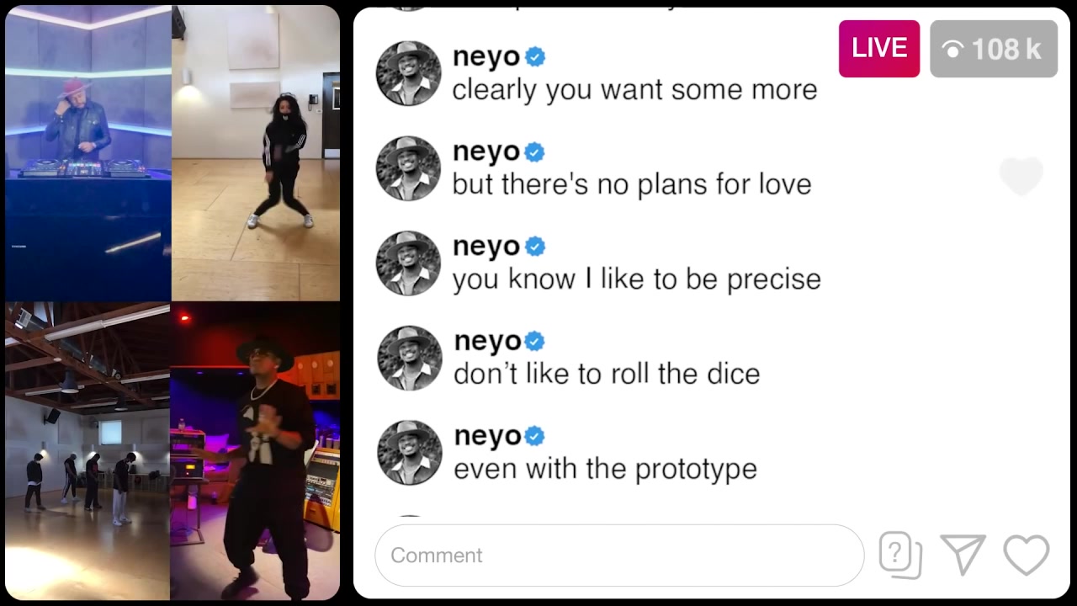This screenshot has height=606, width=1077.
Task: Tap the floating white heart reaction
Action: tap(1021, 176)
